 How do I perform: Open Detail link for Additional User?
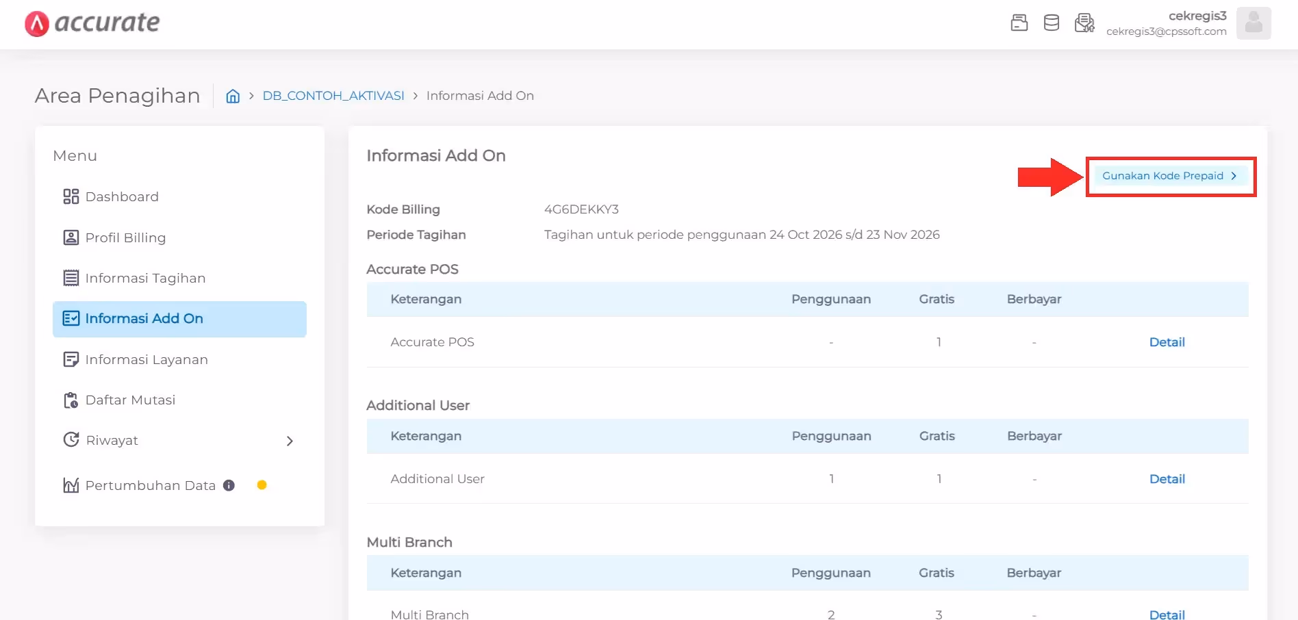point(1167,479)
